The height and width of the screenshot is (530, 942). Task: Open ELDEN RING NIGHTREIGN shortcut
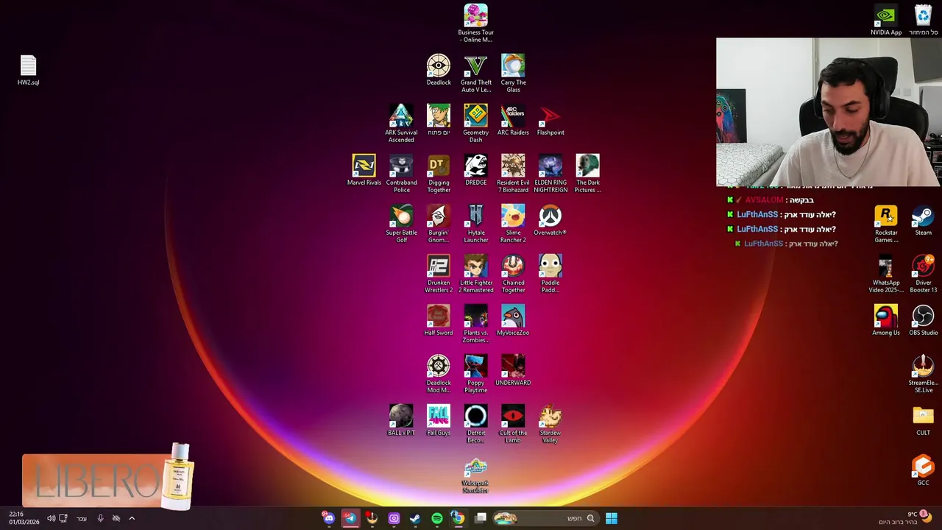click(x=550, y=173)
